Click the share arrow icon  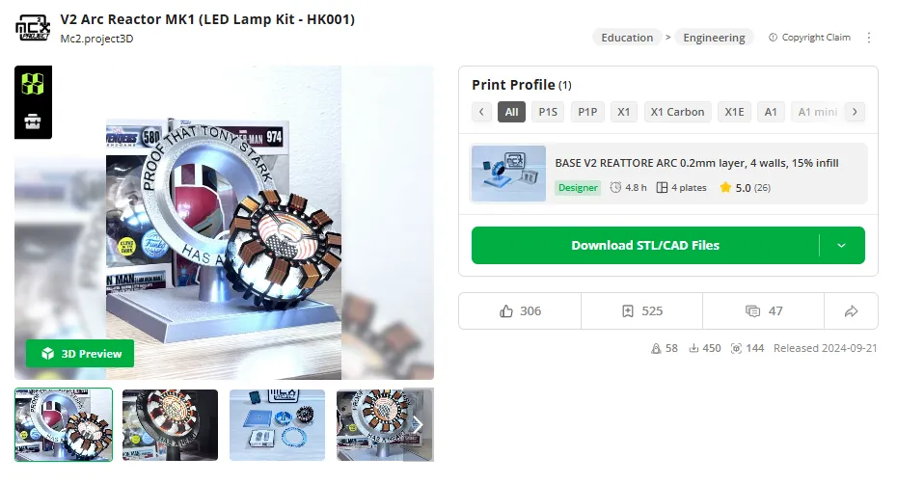tap(851, 311)
